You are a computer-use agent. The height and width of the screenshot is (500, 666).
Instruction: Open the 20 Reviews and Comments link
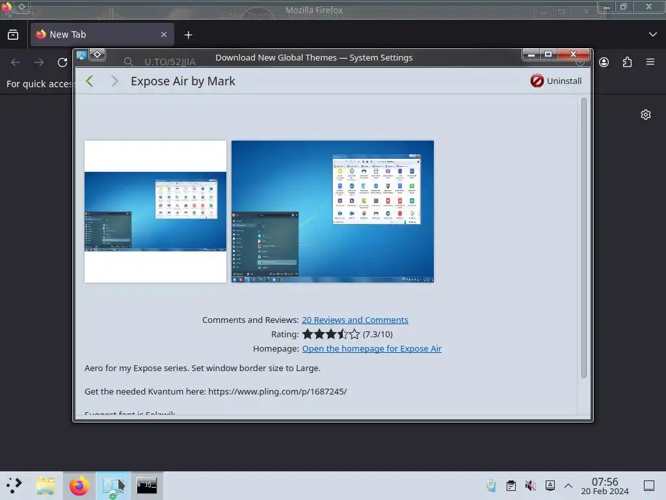click(354, 320)
